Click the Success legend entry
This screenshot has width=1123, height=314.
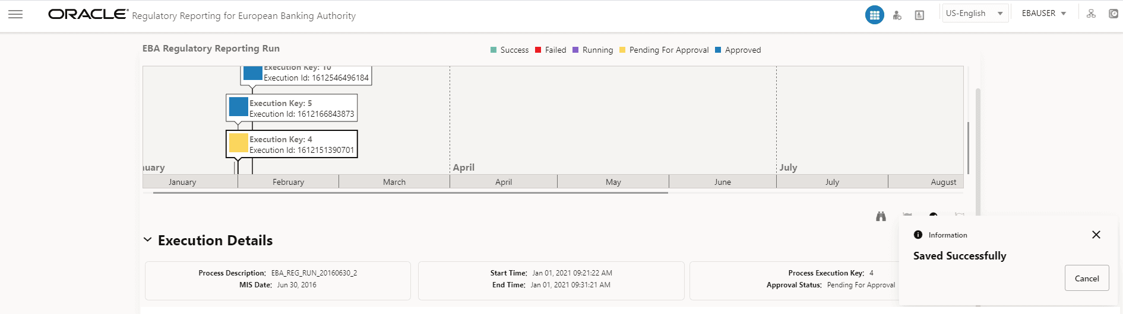pyautogui.click(x=510, y=50)
